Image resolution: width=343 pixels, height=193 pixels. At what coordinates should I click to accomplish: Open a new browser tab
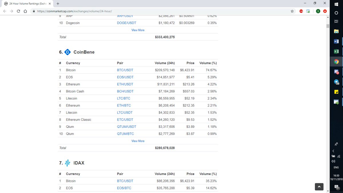pyautogui.click(x=58, y=3)
